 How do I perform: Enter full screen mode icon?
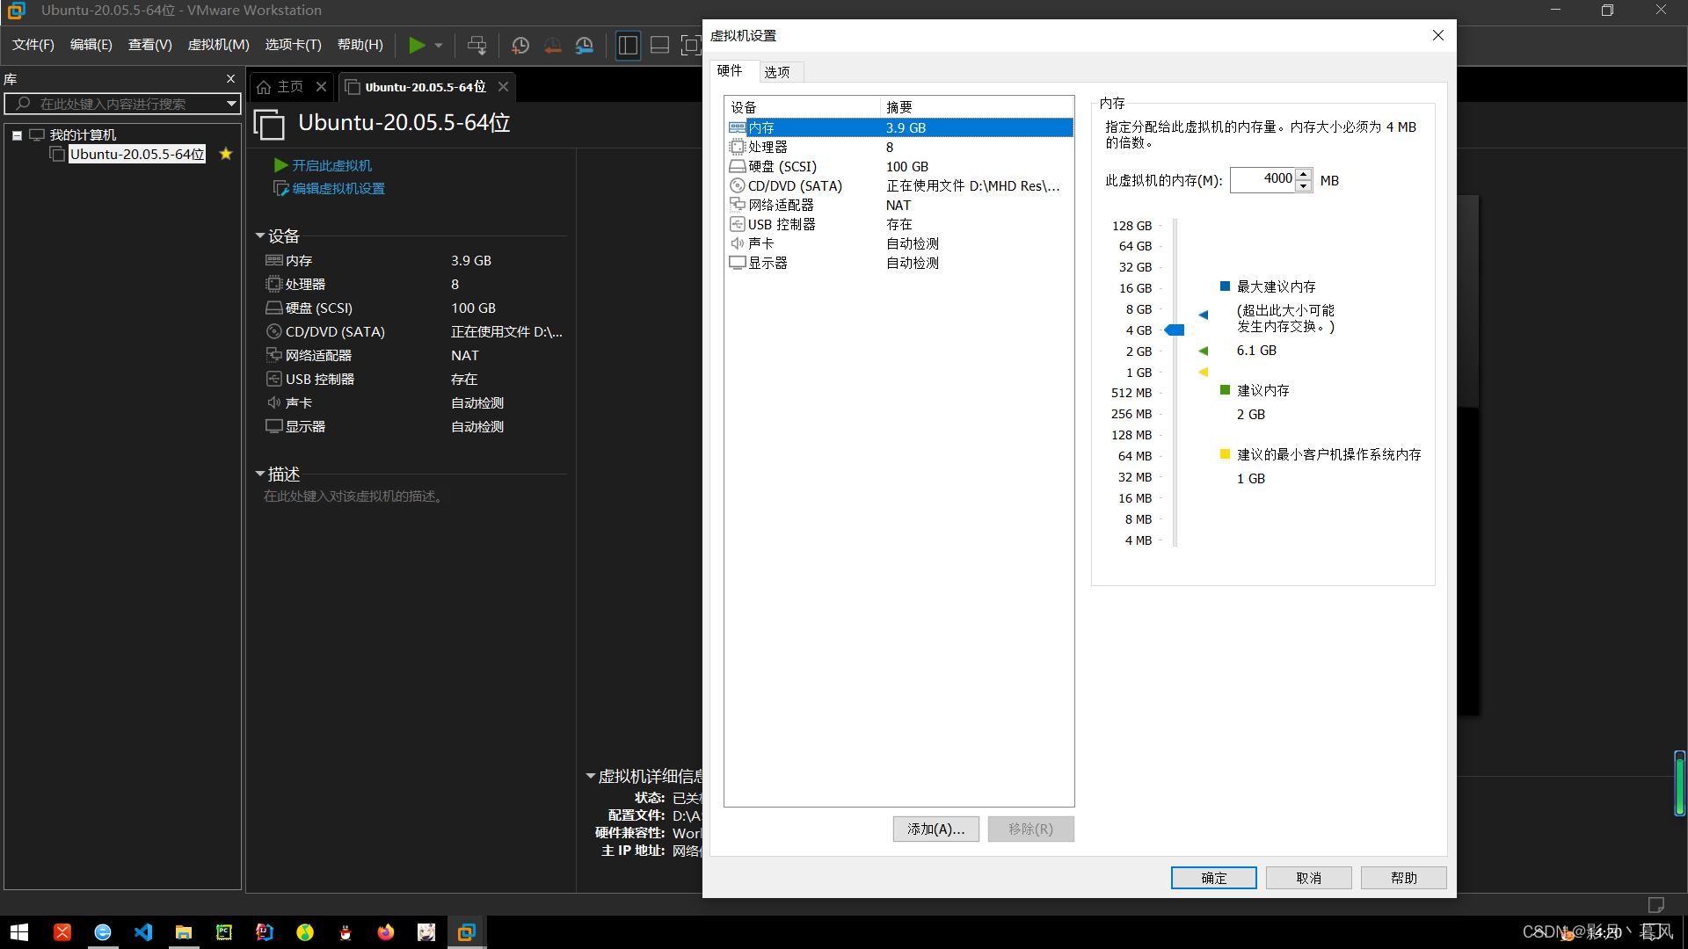click(x=691, y=45)
